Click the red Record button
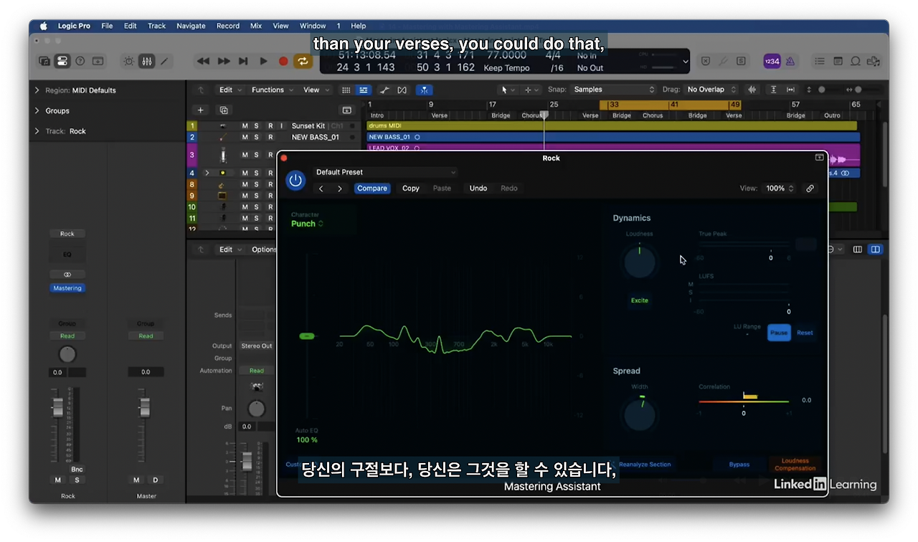The image size is (918, 542). 283,62
